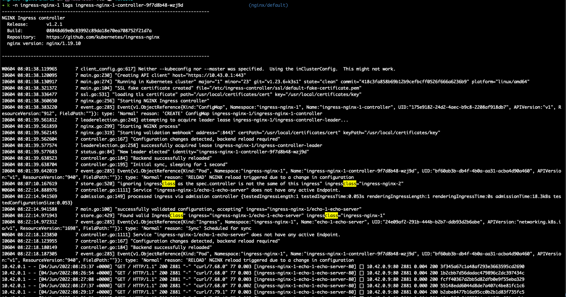Click 'Configuration changes detected' at 08:01:39.562604
Viewport: 566px width, 297px height.
tap(205, 139)
